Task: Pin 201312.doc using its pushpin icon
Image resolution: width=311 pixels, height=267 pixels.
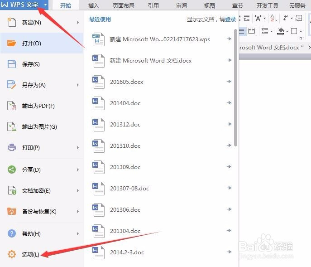Action: [x=229, y=124]
